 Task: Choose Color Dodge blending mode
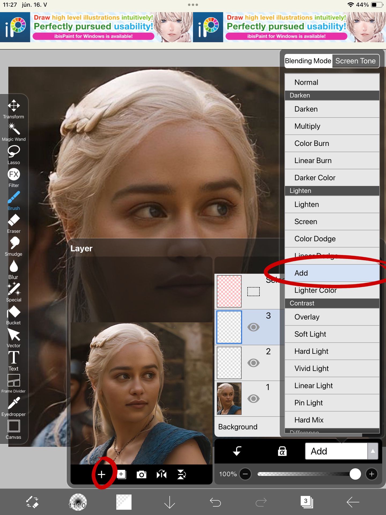[332, 239]
